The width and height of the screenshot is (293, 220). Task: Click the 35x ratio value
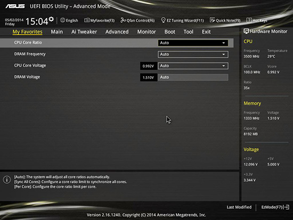click(x=247, y=88)
